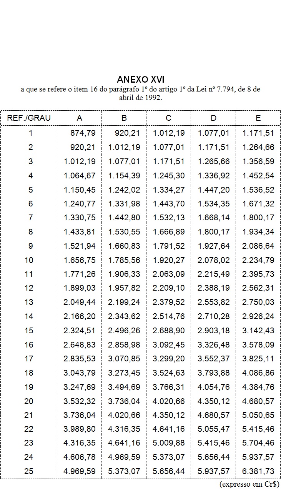Image resolution: width=281 pixels, height=489 pixels.
Task: Select column header A
Action: coord(80,118)
